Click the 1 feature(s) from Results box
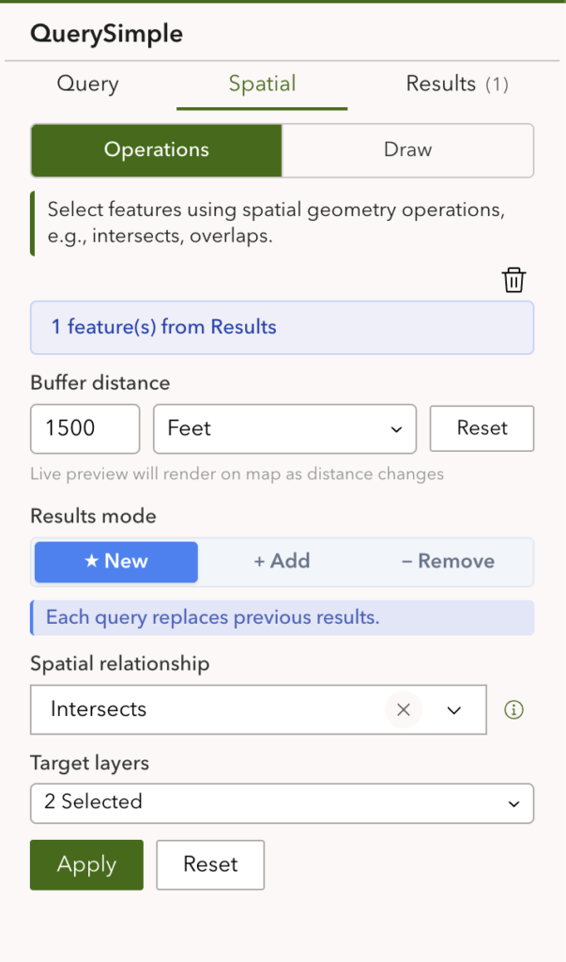Viewport: 566px width, 962px height. pos(282,328)
